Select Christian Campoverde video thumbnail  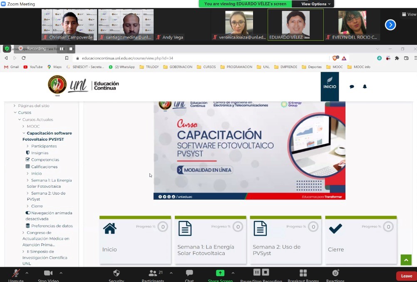pos(69,25)
